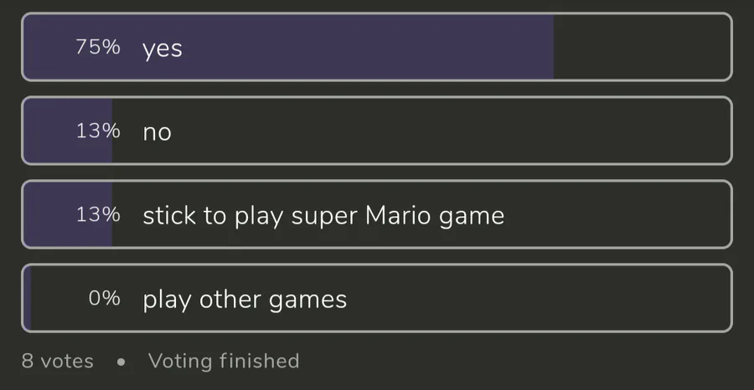This screenshot has width=754, height=390.
Task: Click the empty area of "play other games" bar
Action: pyautogui.click(x=536, y=299)
